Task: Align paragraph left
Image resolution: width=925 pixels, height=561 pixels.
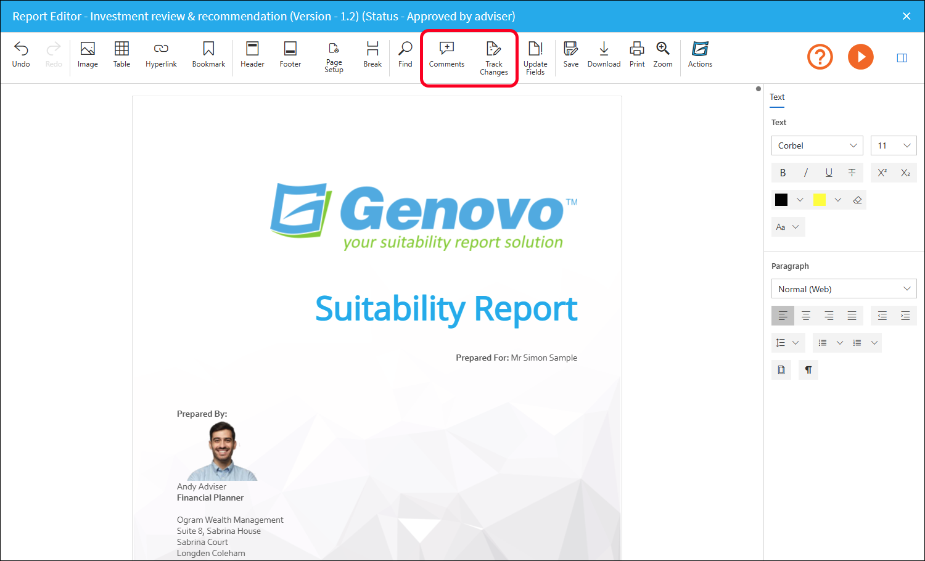Action: 783,316
